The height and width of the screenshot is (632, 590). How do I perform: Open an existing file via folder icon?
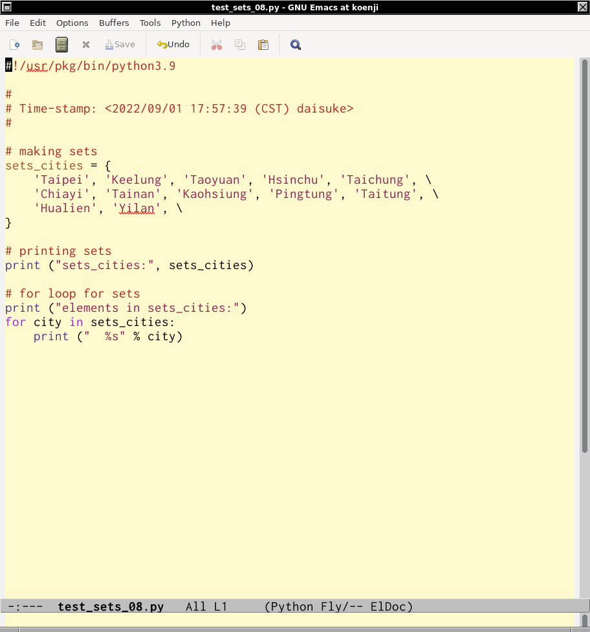coord(38,45)
